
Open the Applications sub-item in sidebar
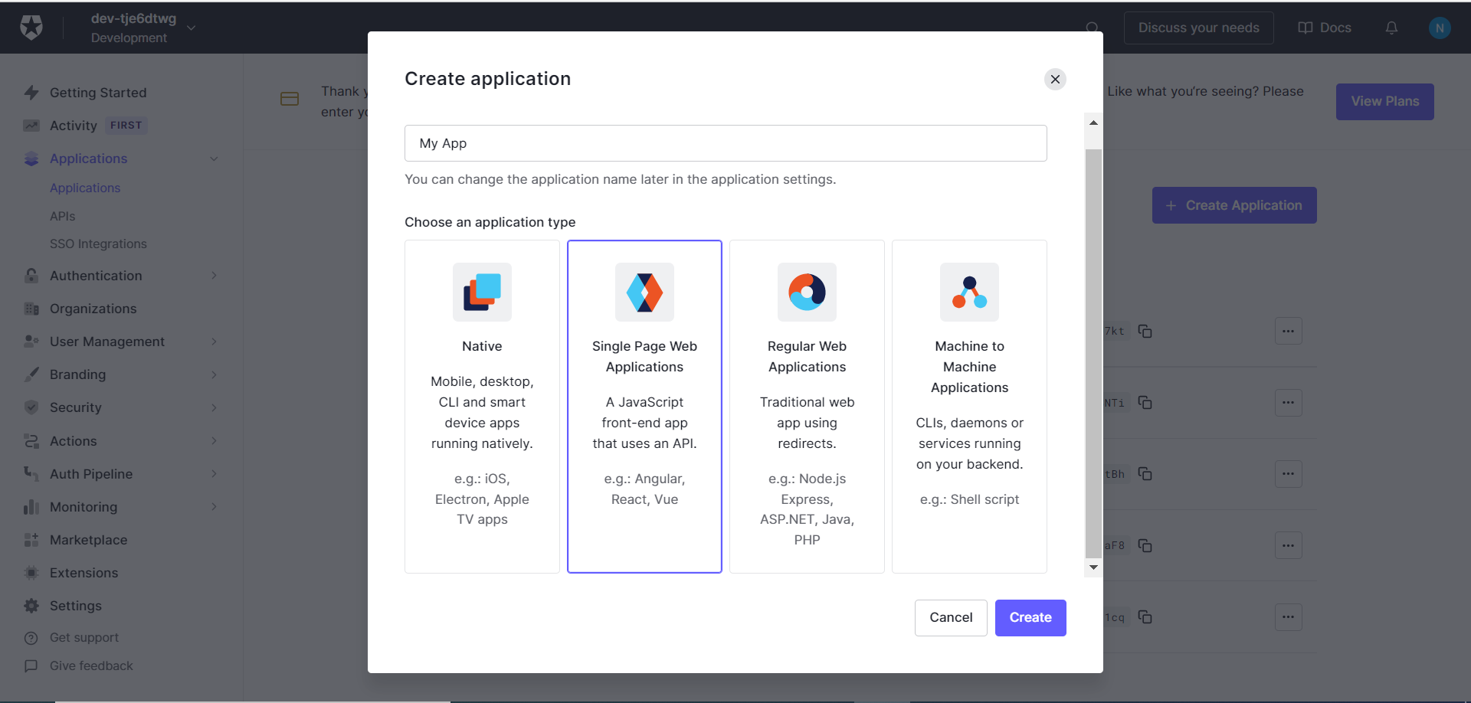(85, 188)
